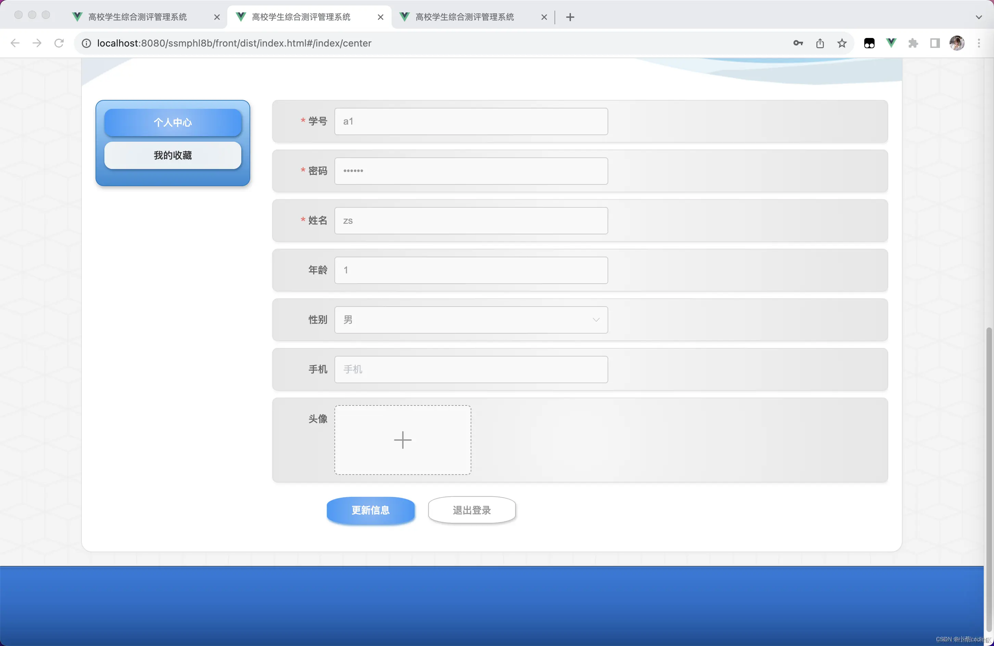Click the browser profile avatar

coord(957,43)
